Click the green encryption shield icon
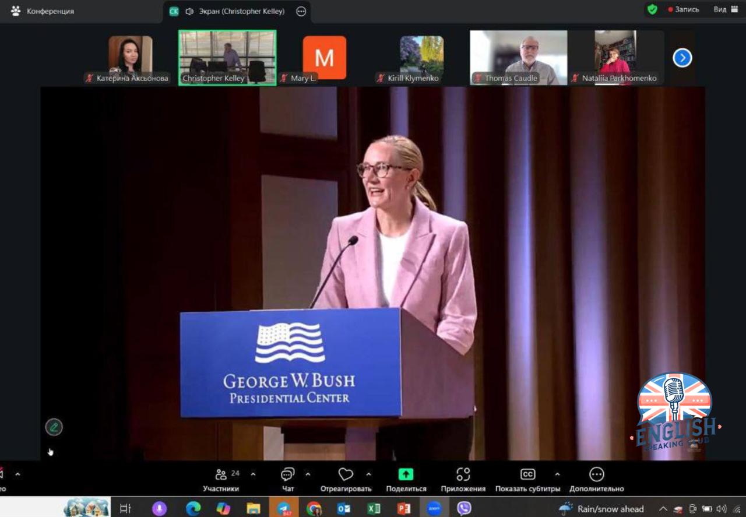The width and height of the screenshot is (746, 517). [x=652, y=10]
